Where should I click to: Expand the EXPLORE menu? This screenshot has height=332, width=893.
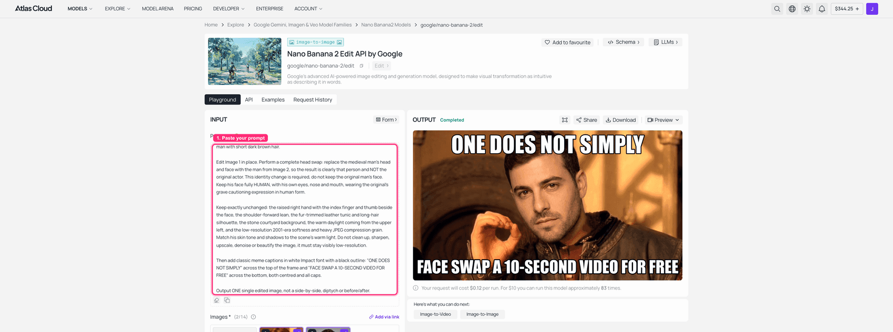(118, 9)
